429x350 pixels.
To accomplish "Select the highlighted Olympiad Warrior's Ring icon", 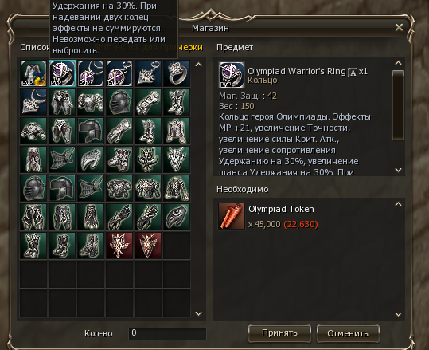I will (62, 73).
